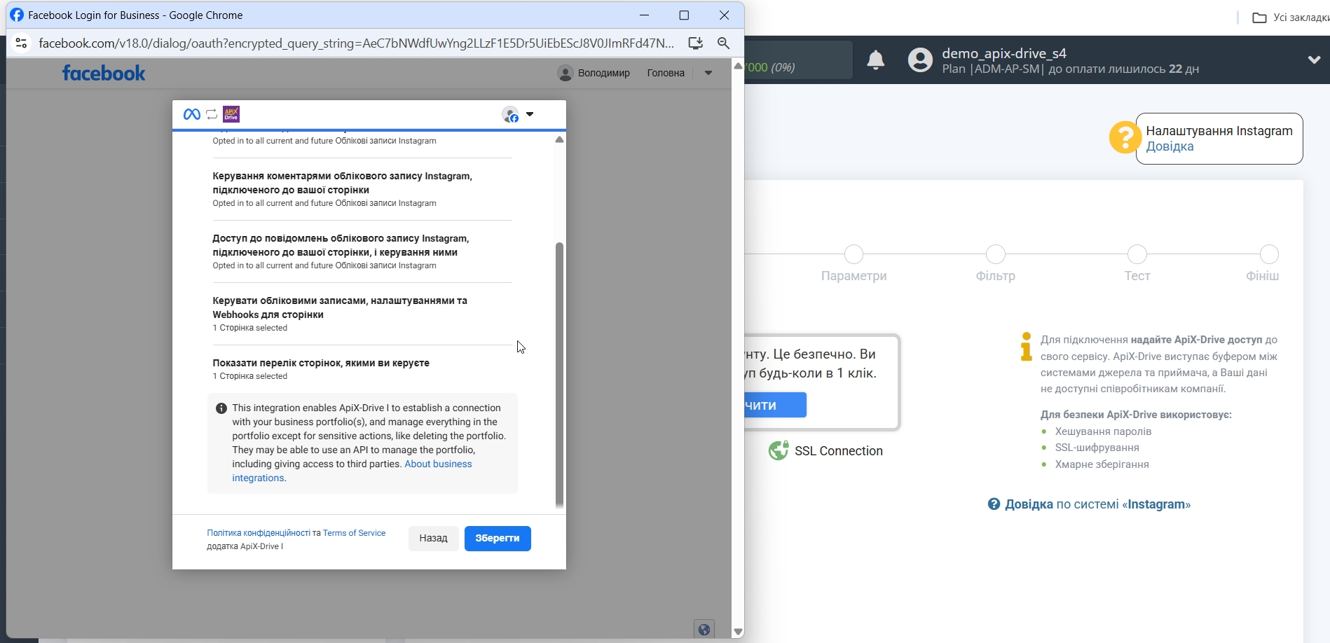Expand ApiX-Drive account chevron dropdown

coord(1314,60)
